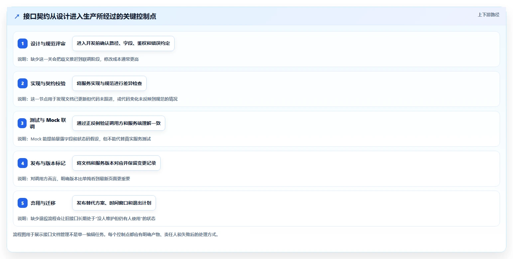This screenshot has height=259, width=513.
Task: Click the step 4 number badge
Action: (23, 163)
